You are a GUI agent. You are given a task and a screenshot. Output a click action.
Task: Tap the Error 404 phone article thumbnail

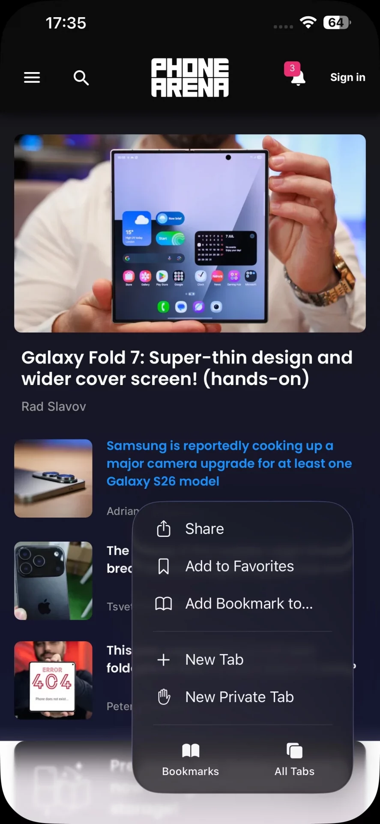pyautogui.click(x=53, y=680)
